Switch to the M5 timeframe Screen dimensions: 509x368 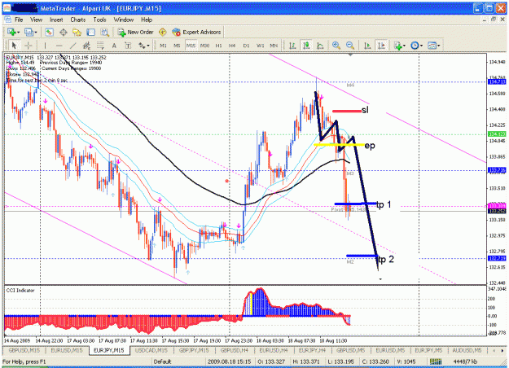point(177,46)
